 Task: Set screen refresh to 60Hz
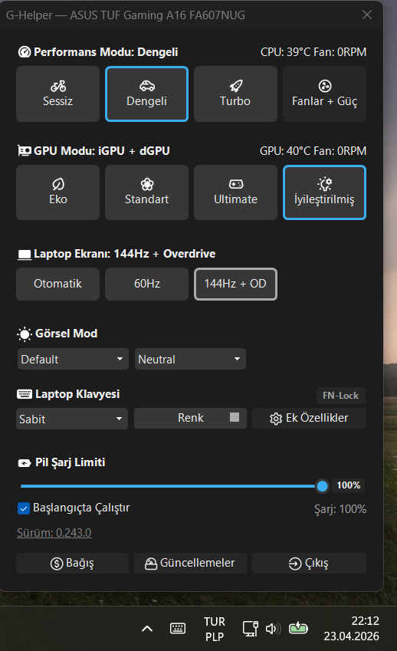[146, 284]
